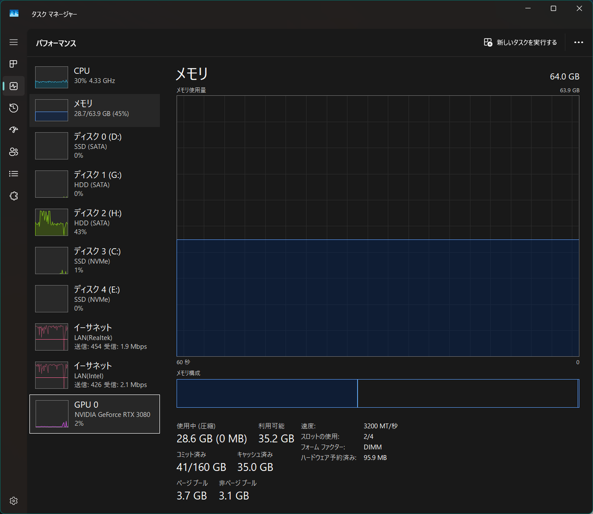
Task: Select ディスク 3 (C:) entry
Action: click(94, 260)
